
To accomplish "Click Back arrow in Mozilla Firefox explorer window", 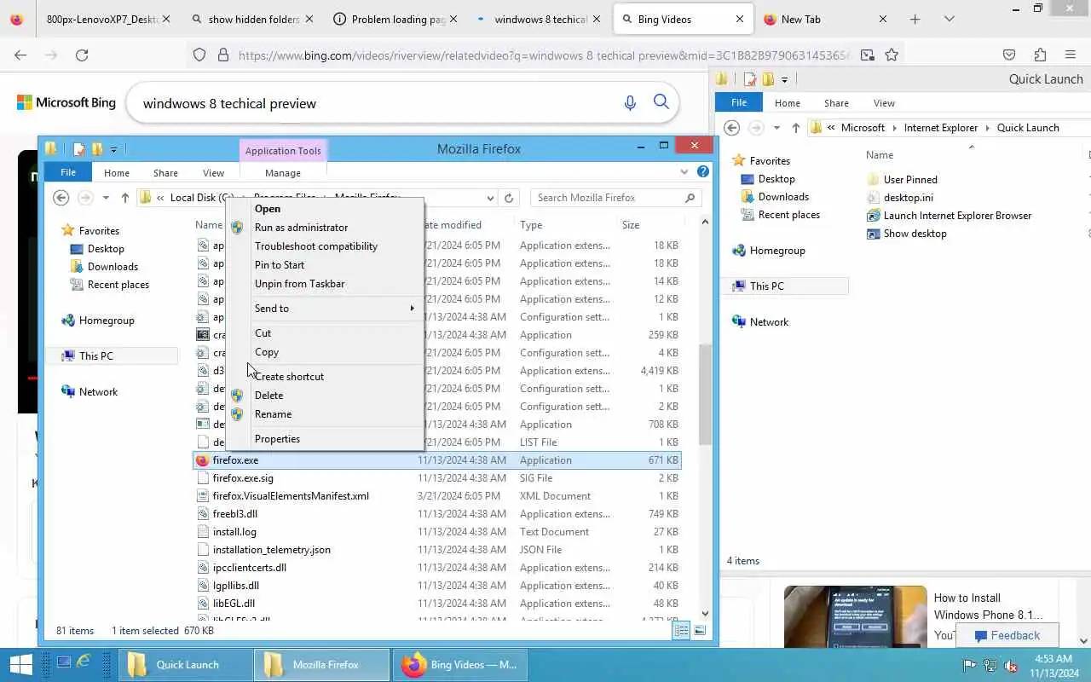I will [x=61, y=198].
